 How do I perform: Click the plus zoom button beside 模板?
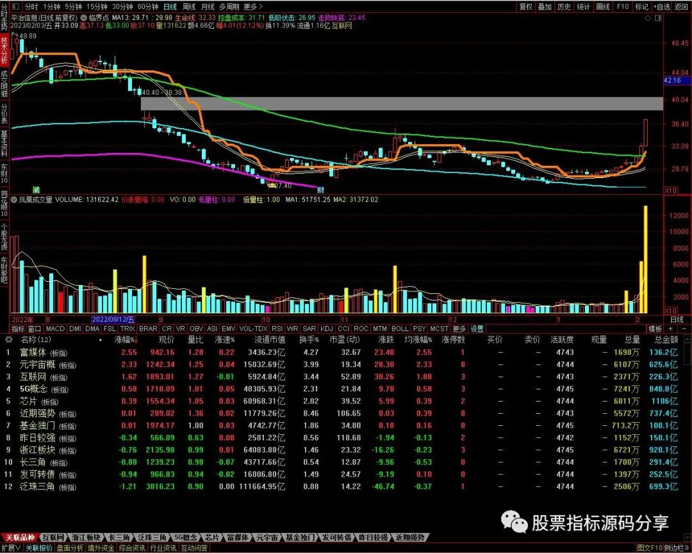(671, 329)
